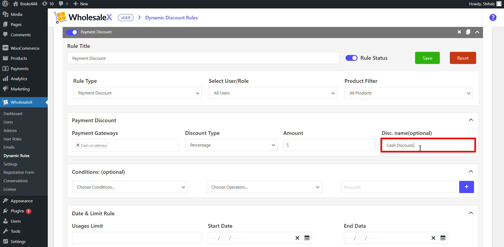Duplicate rule with copy icon
Image resolution: width=504 pixels, height=247 pixels.
(x=468, y=32)
